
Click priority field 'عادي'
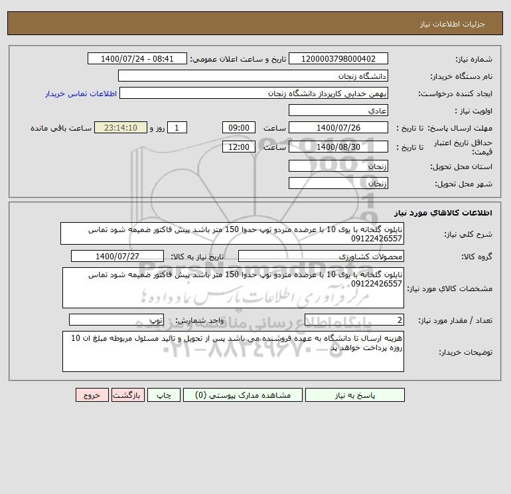[338, 110]
